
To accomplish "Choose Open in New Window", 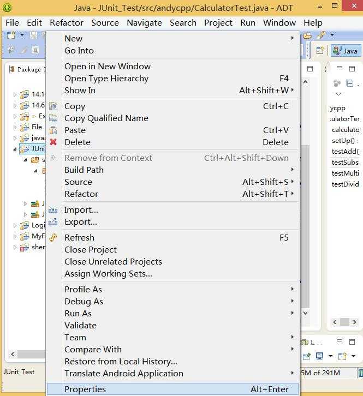I will 172,66.
